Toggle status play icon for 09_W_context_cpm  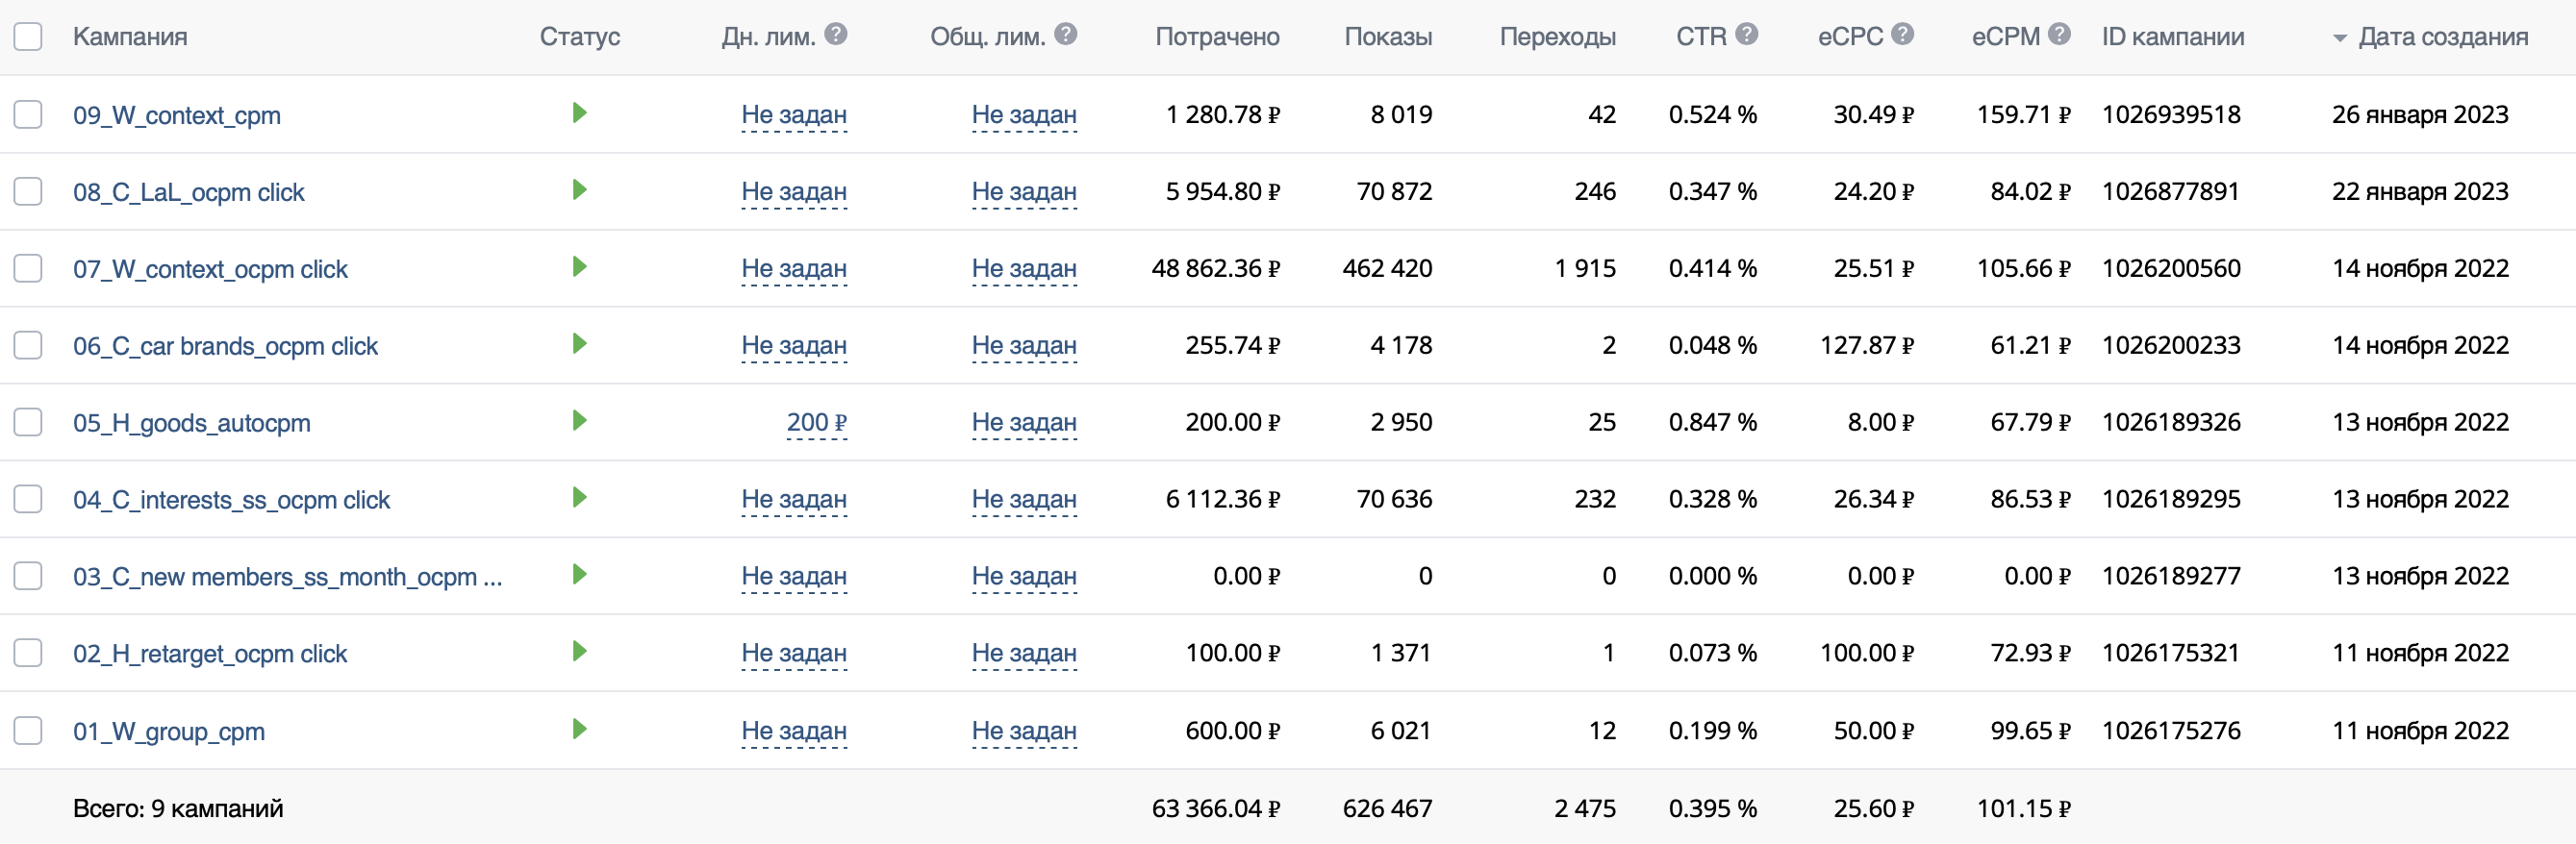click(x=579, y=112)
